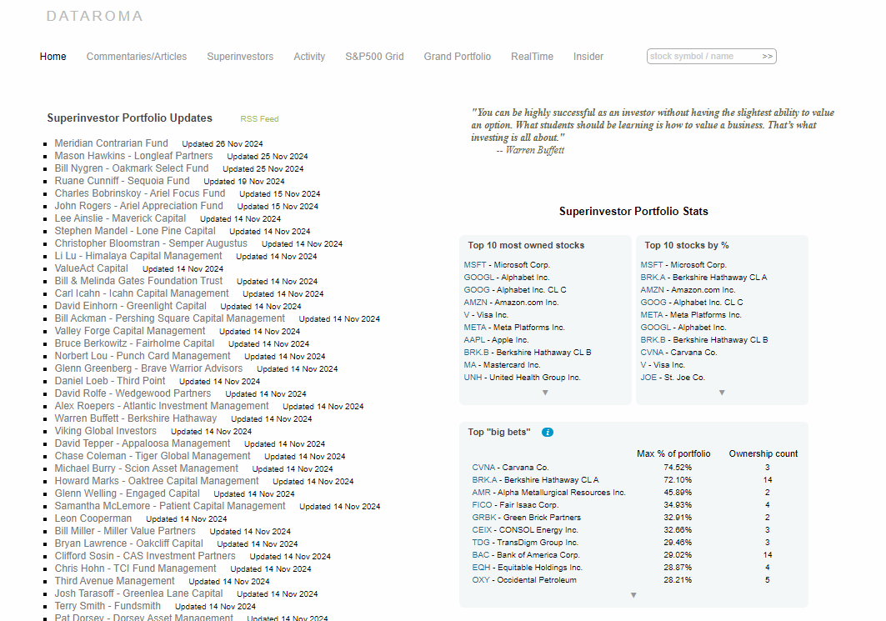
Task: Click the 74.52% value for CVNA
Action: 678,468
